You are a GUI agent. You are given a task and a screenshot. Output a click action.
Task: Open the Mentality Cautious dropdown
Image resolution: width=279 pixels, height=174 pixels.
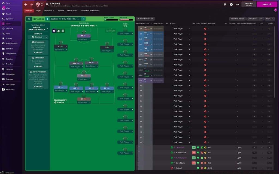tap(40, 37)
